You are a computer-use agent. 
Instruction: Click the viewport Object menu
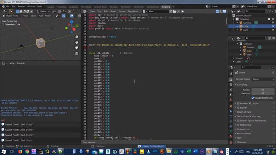pos(48,16)
